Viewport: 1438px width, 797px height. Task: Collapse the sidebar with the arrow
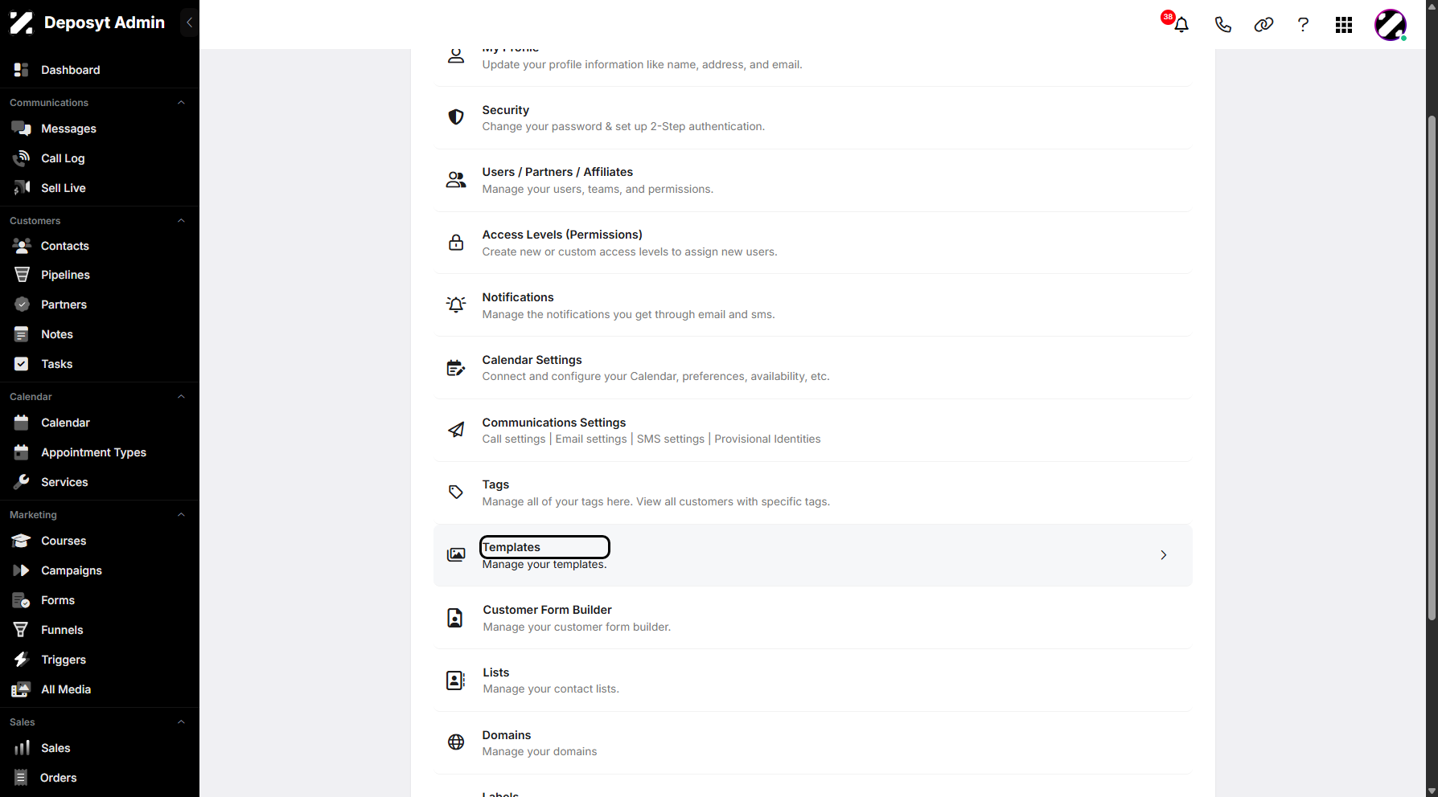pos(190,22)
